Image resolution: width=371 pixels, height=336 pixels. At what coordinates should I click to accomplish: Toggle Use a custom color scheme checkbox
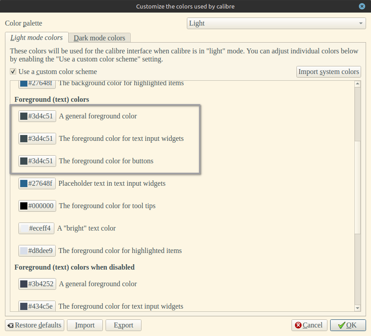tap(13, 72)
